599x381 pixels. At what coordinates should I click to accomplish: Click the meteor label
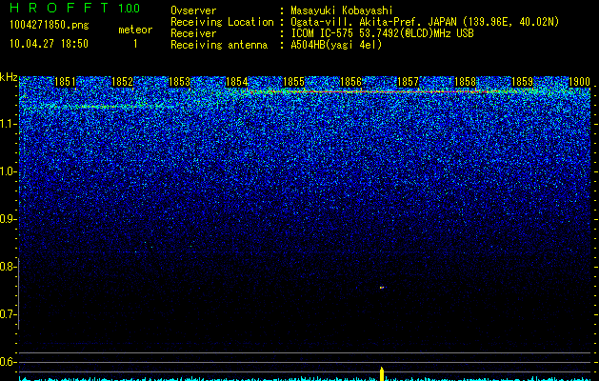[135, 30]
